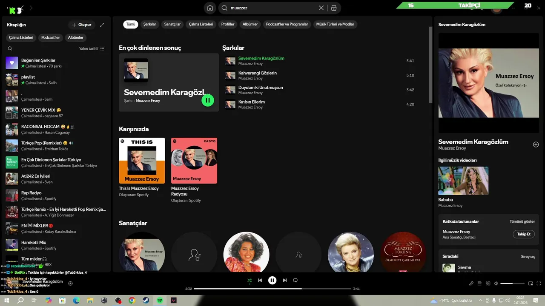Open Windows taskbar search
545x306 pixels.
[20, 300]
